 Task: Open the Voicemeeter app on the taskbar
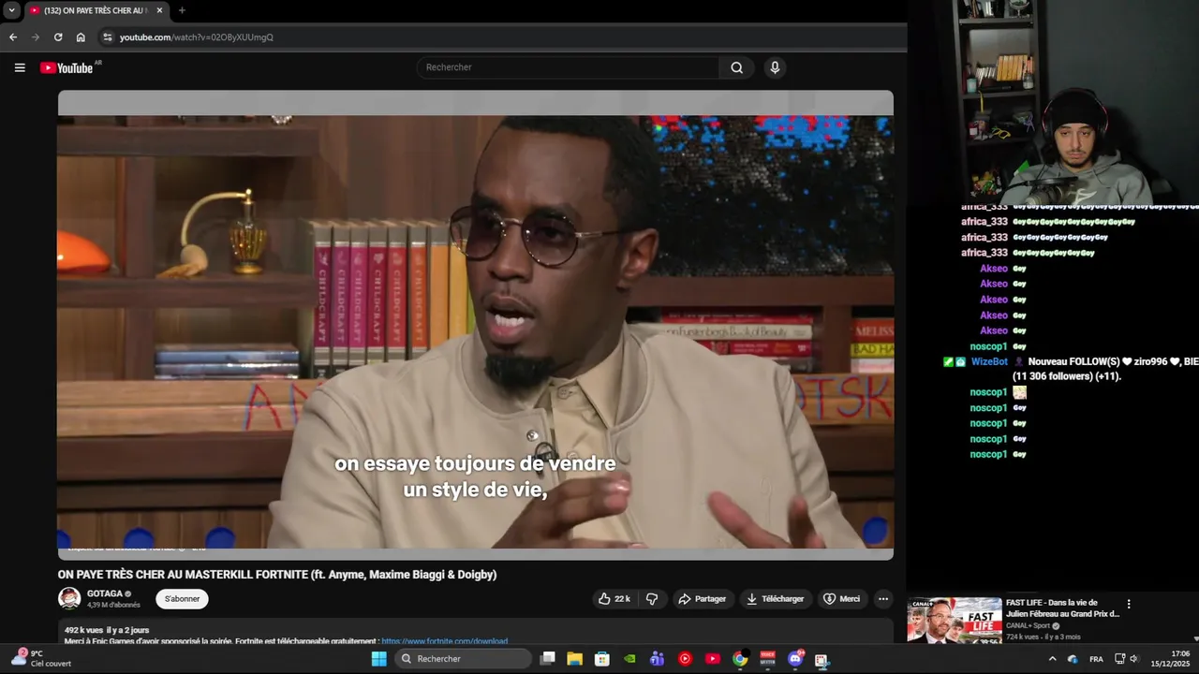[x=767, y=659]
